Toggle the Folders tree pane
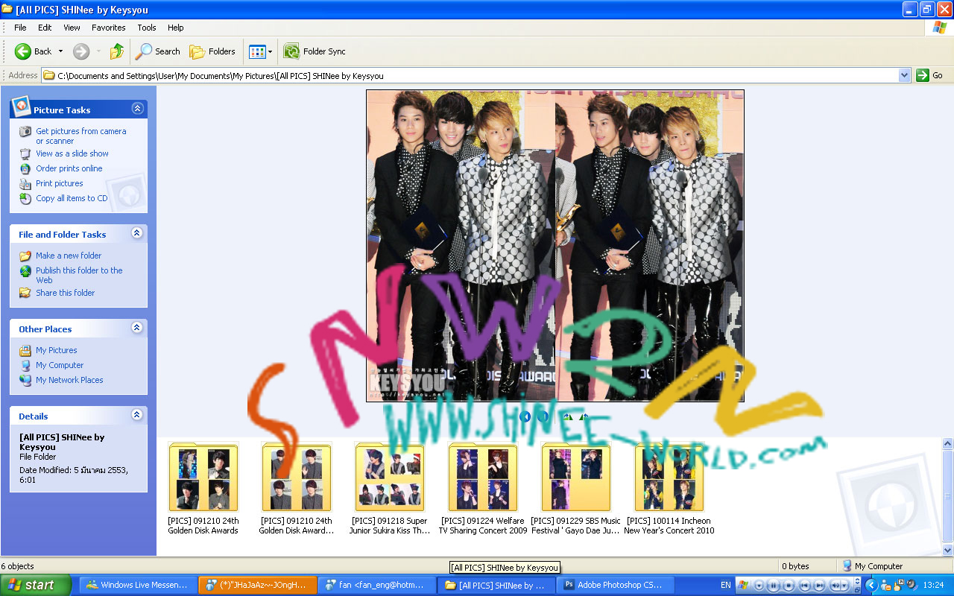Viewport: 954px width, 596px height. coord(212,51)
